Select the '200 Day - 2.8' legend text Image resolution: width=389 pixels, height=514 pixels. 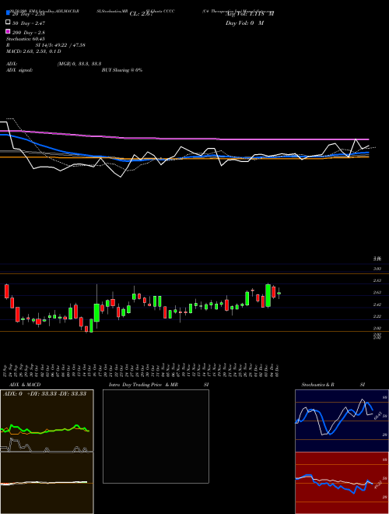(x=29, y=33)
